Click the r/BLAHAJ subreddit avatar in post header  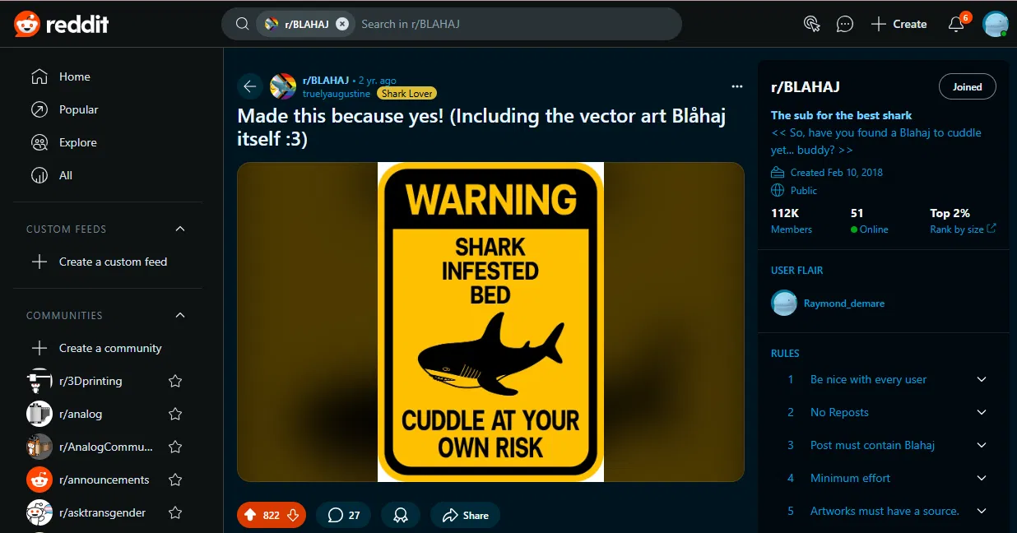[283, 86]
